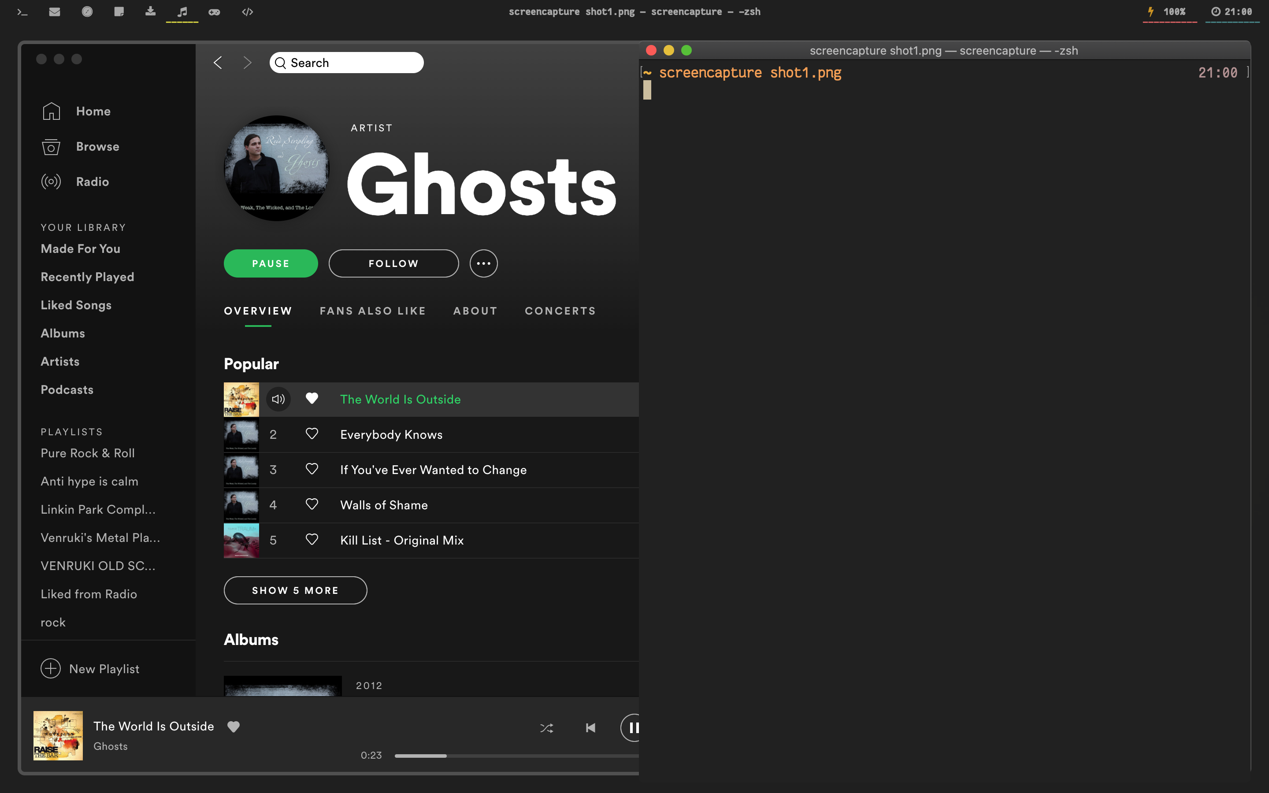Image resolution: width=1269 pixels, height=793 pixels.
Task: Open Artists in Your Library
Action: (60, 361)
